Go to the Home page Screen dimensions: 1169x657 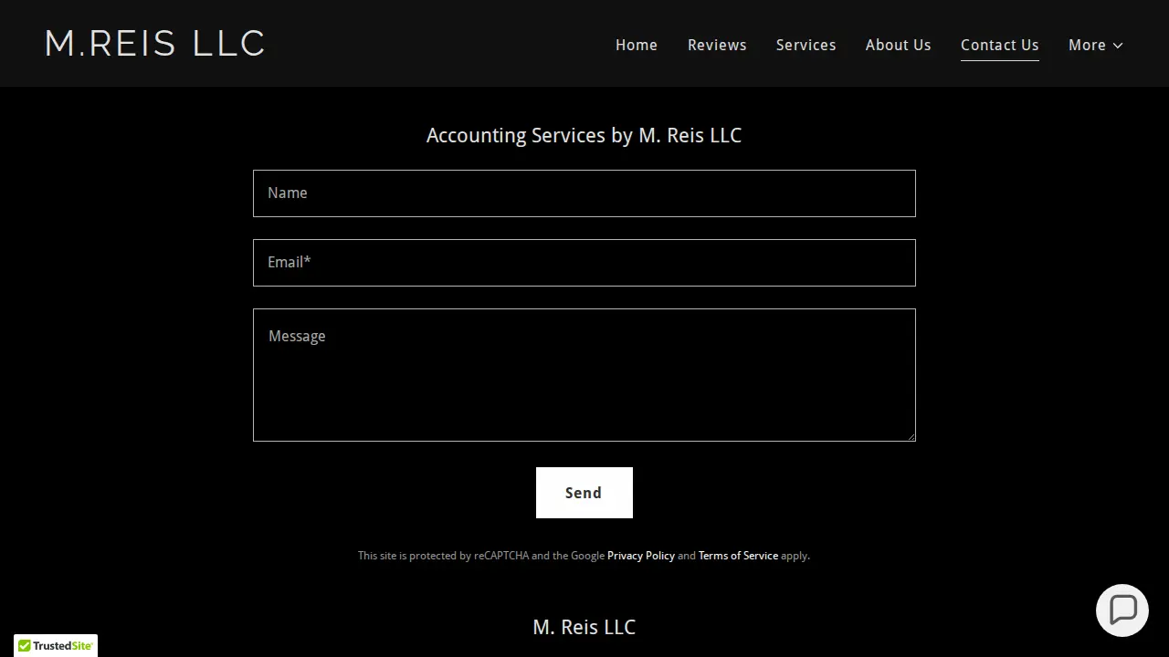[x=637, y=45]
